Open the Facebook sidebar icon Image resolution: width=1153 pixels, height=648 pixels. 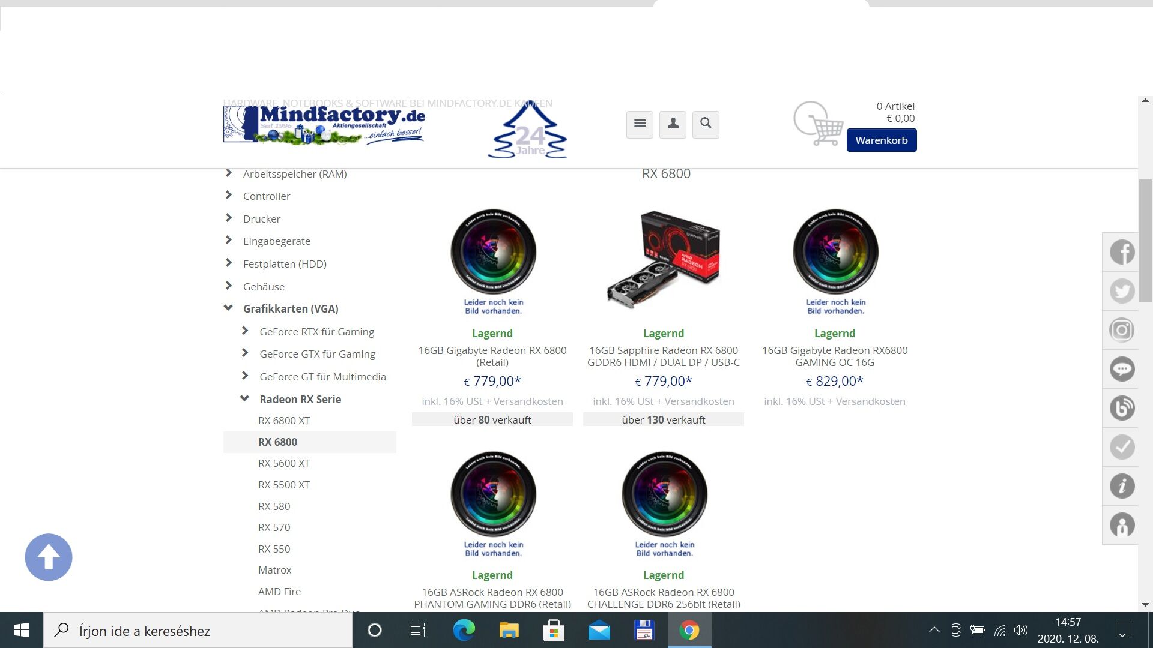(1121, 252)
